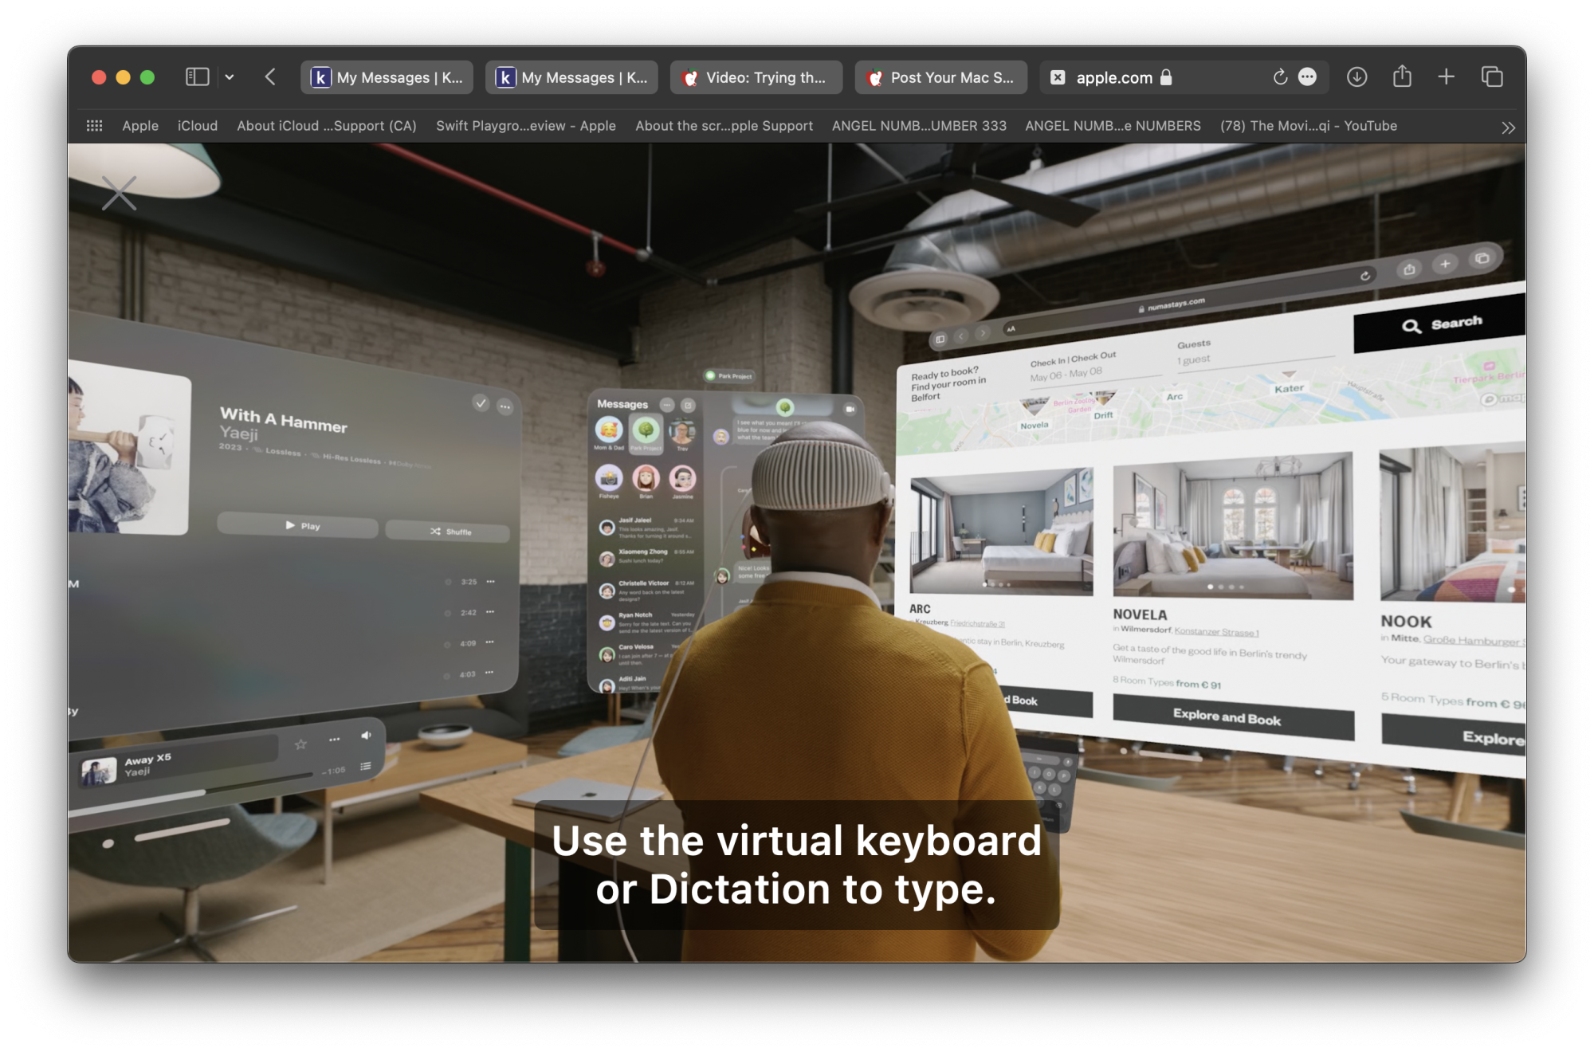Image resolution: width=1594 pixels, height=1052 pixels.
Task: Show the Safari downloads list
Action: [x=1356, y=77]
